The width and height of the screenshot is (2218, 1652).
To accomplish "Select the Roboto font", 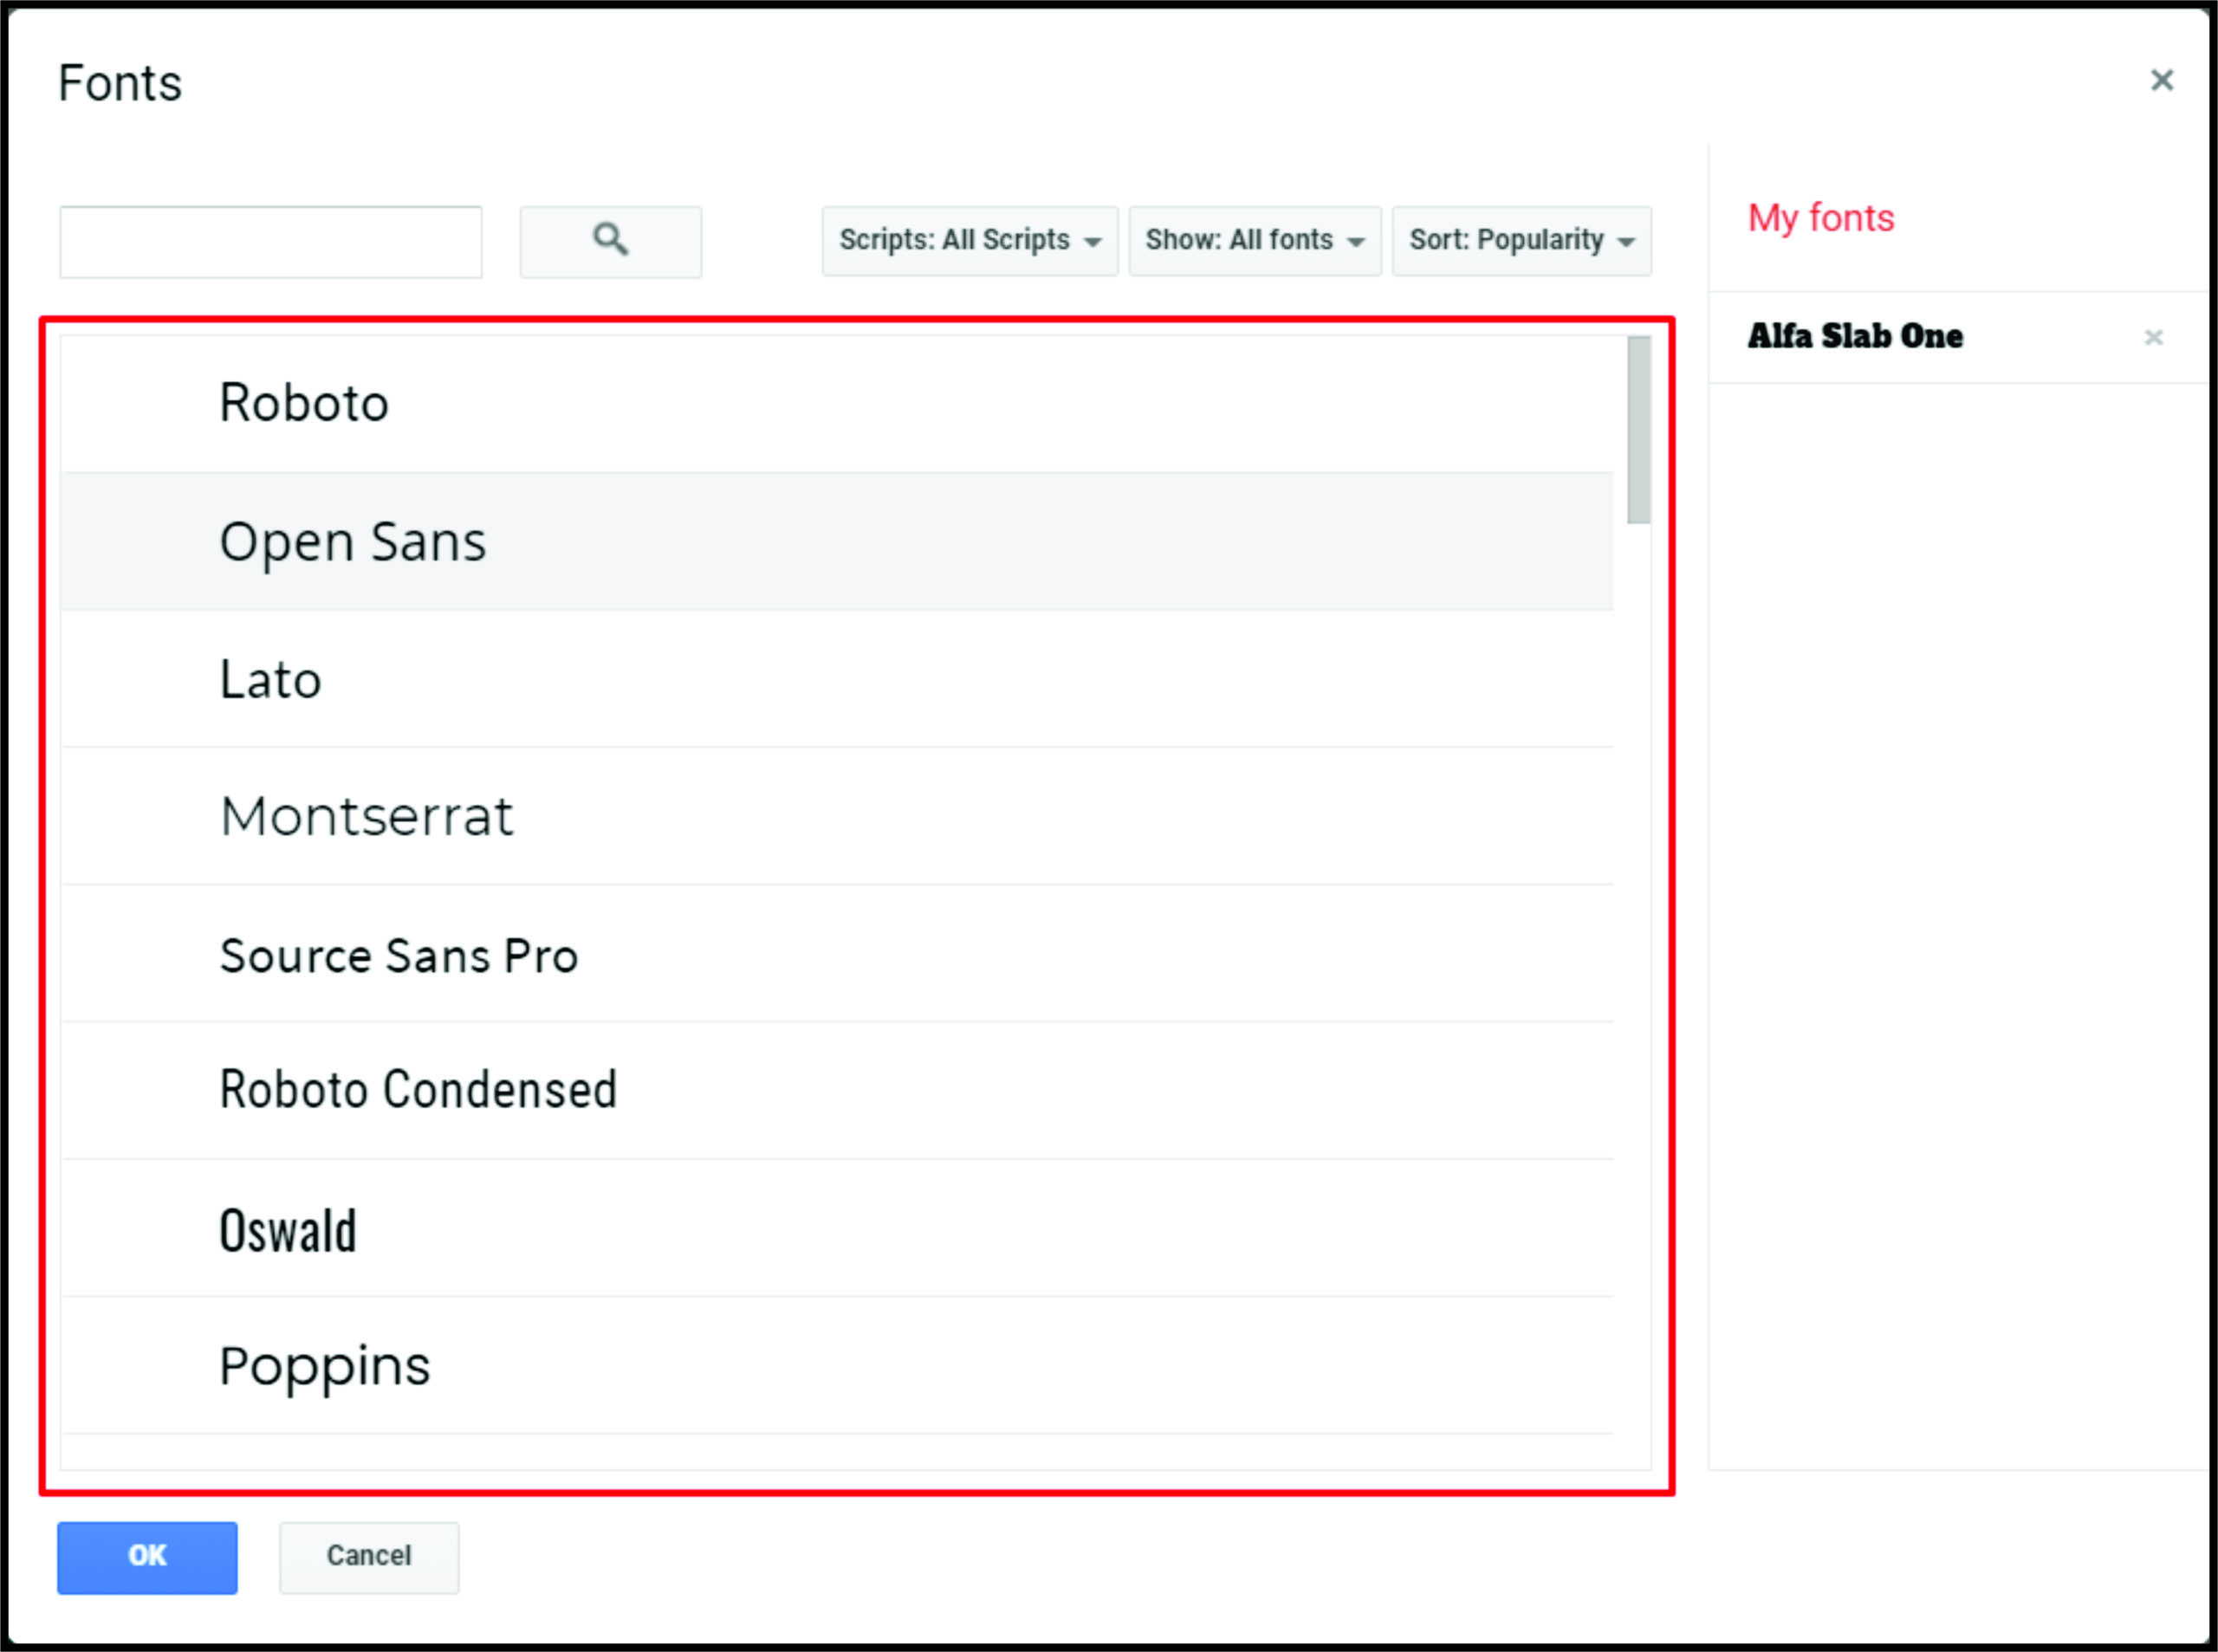I will coord(304,403).
